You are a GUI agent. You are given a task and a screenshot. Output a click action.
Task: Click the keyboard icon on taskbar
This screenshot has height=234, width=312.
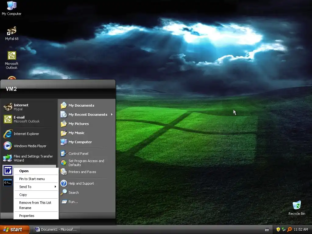tap(267, 230)
